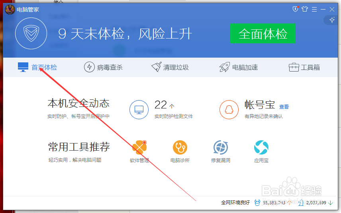This screenshot has width=341, height=213.
Task: Launch 软件管理 tool
Action: pyautogui.click(x=139, y=151)
